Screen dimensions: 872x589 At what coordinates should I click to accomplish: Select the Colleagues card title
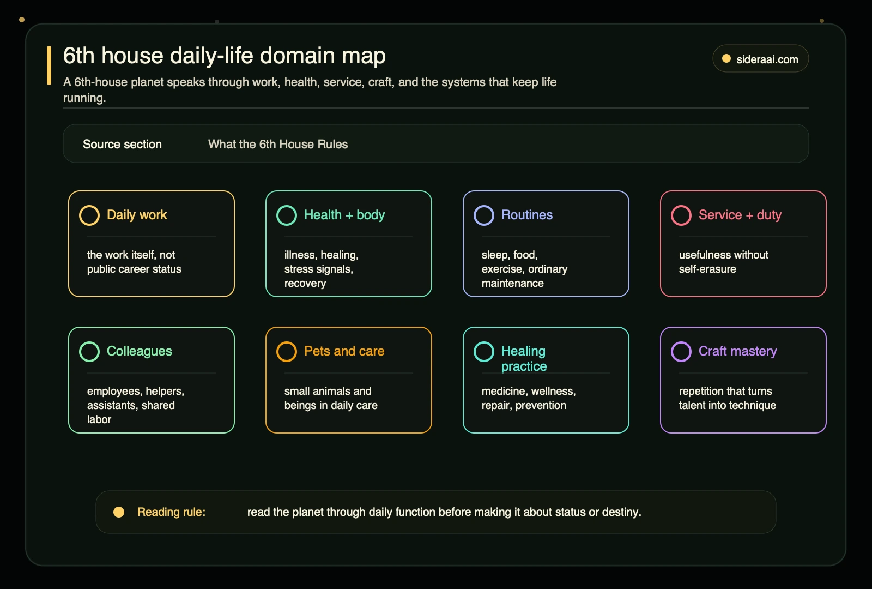[x=140, y=351]
